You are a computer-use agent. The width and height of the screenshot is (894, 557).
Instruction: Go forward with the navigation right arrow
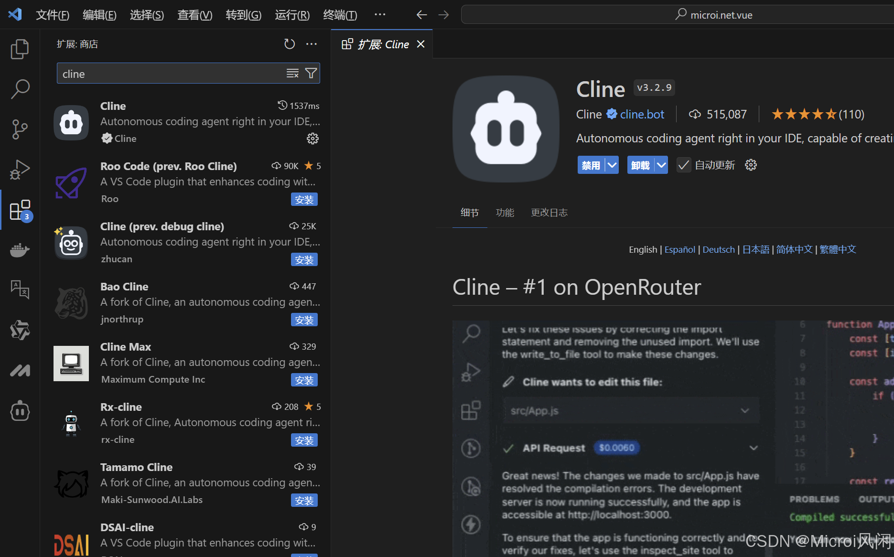pos(443,15)
